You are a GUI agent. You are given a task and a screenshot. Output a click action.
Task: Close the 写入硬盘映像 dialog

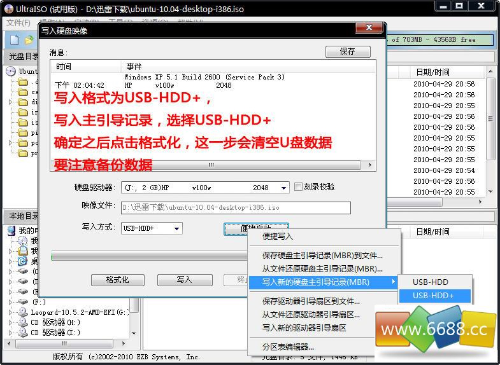(x=369, y=27)
